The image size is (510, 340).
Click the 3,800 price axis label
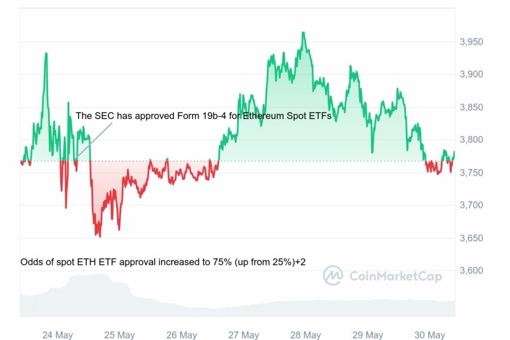pos(471,140)
